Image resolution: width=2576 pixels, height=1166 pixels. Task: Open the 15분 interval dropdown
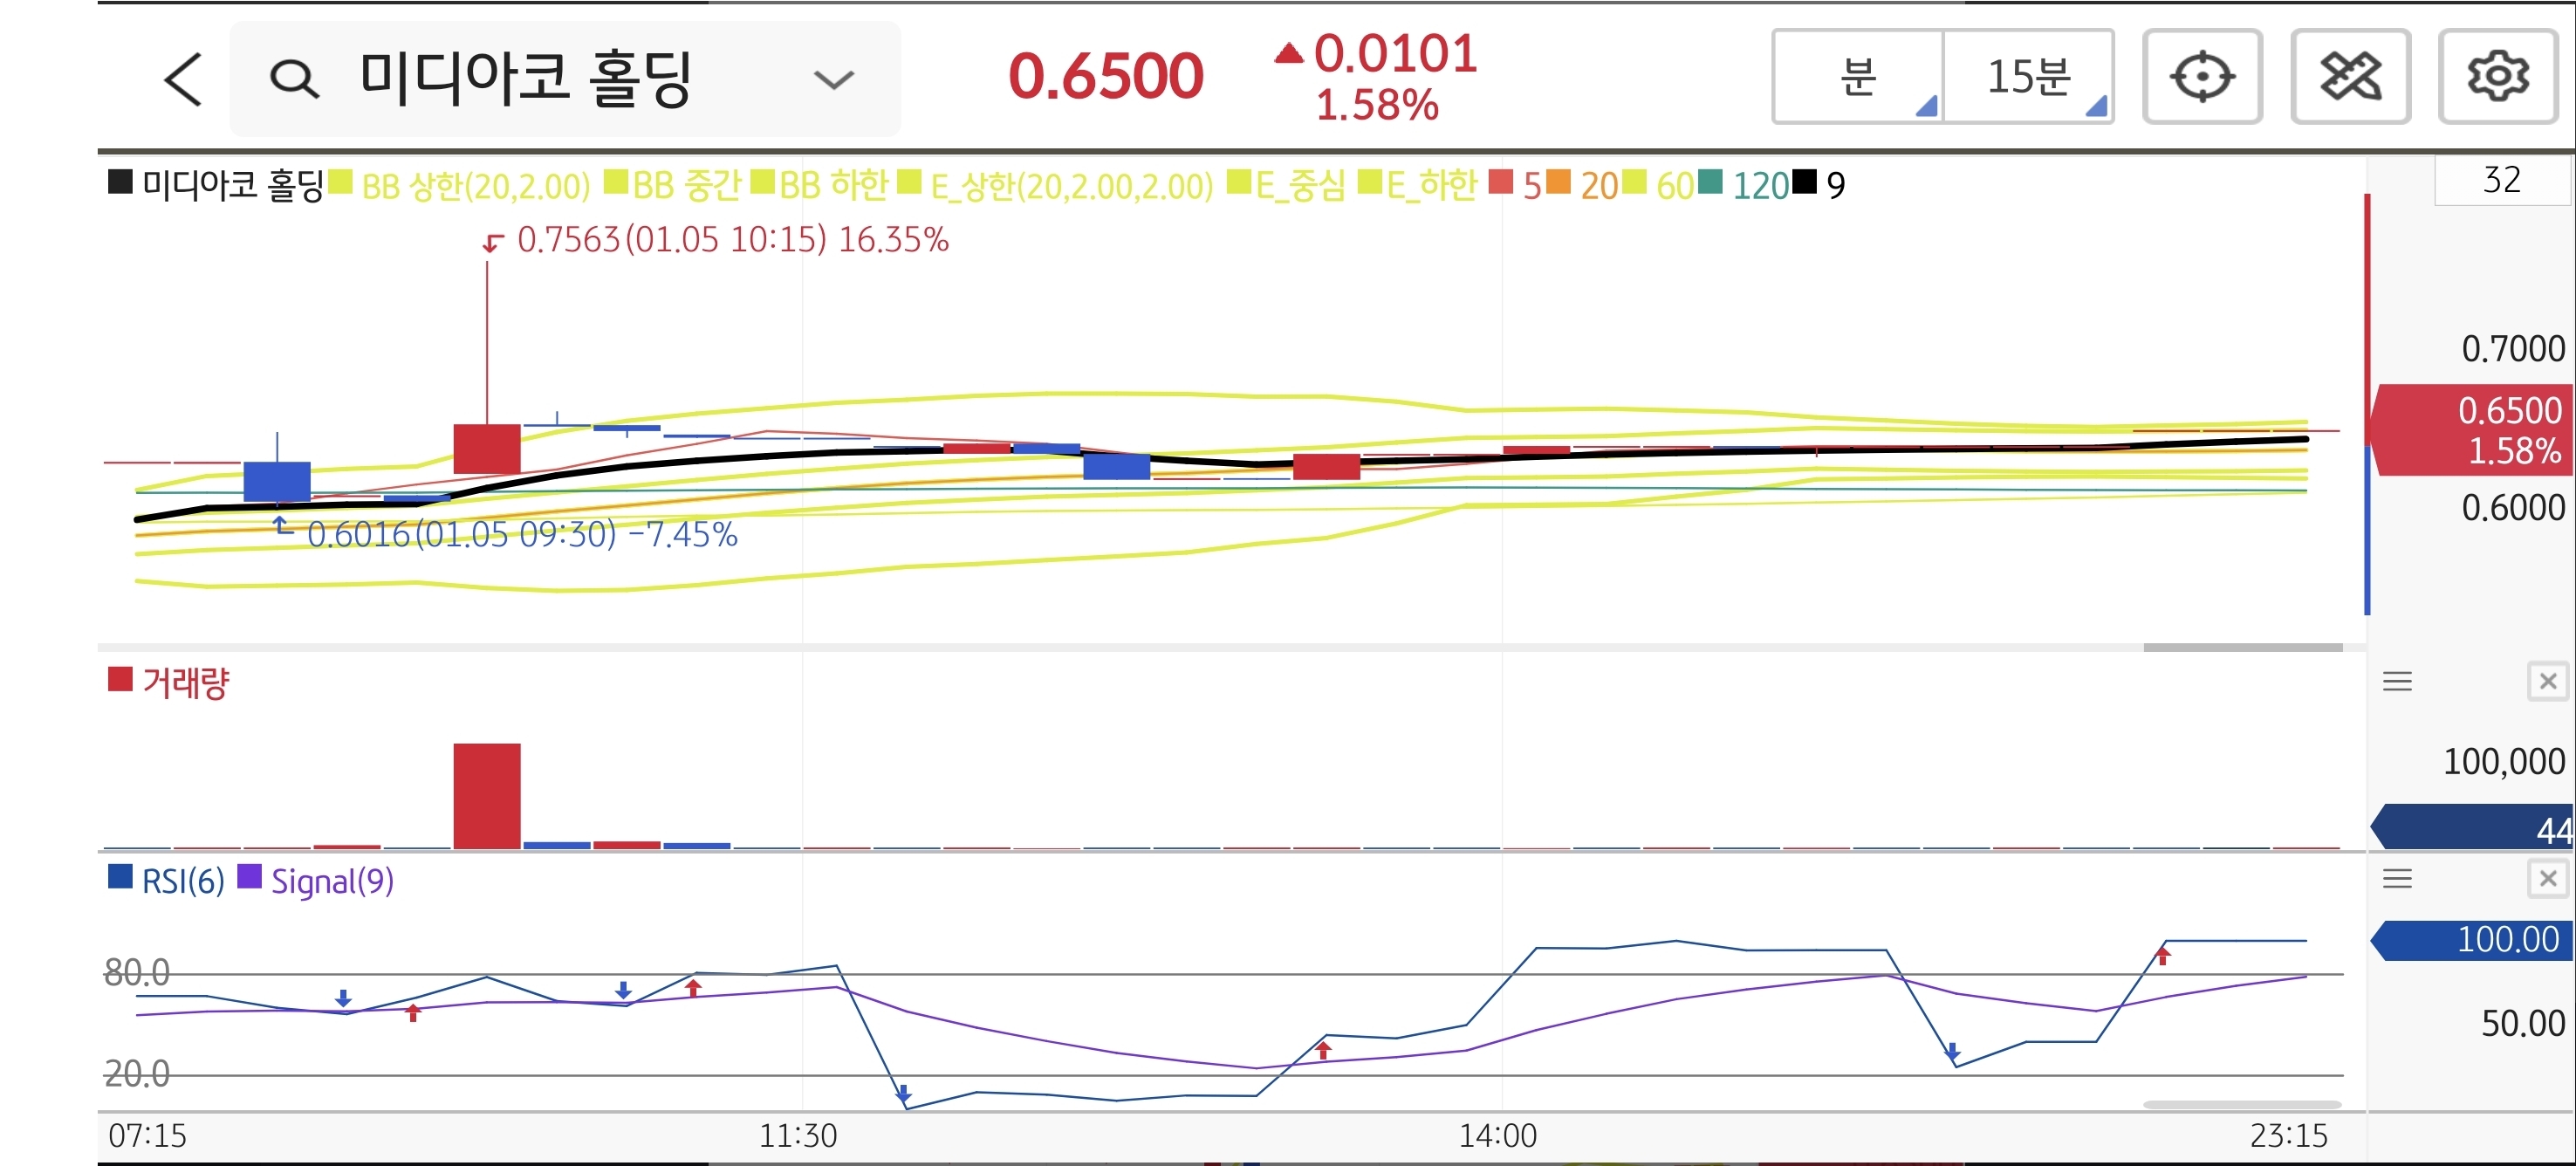pos(2028,77)
